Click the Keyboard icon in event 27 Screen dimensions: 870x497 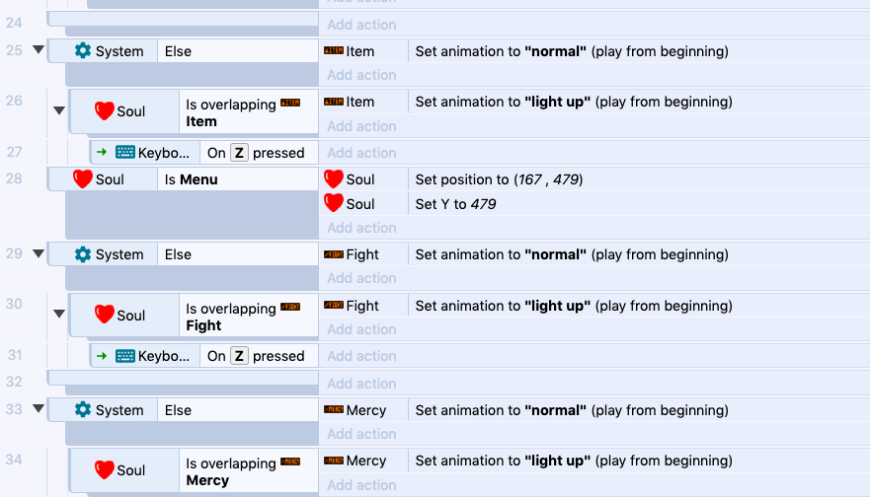[124, 153]
